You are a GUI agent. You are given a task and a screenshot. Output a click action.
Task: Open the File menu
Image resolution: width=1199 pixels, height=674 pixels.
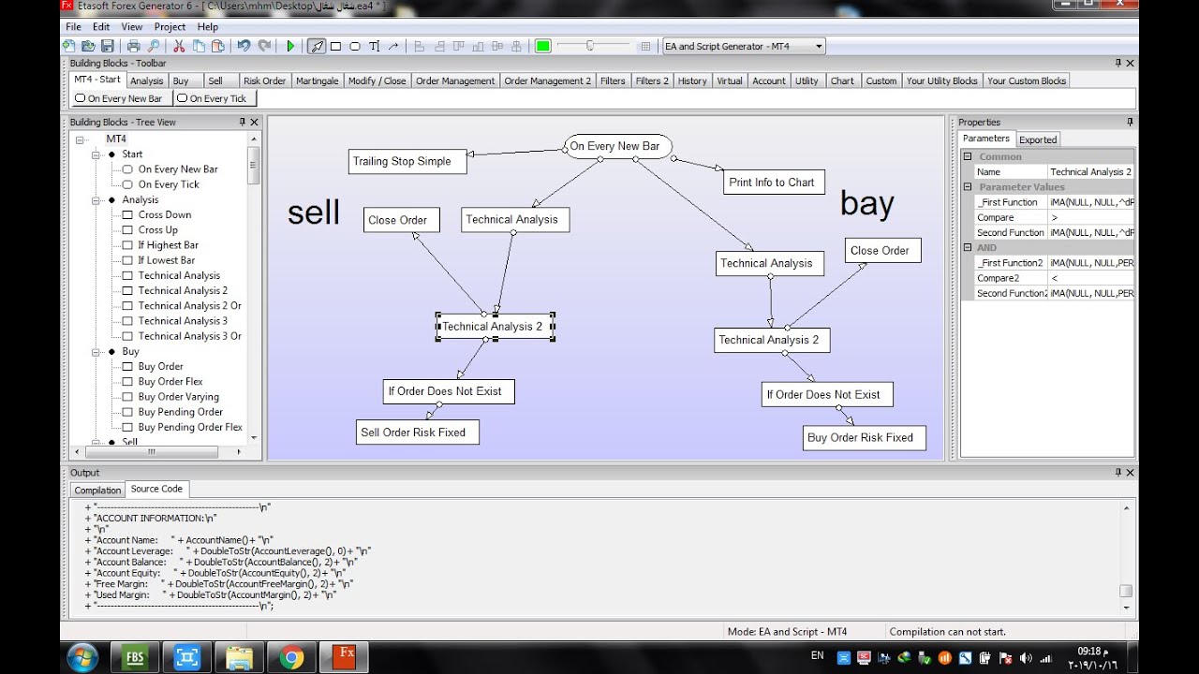pos(73,27)
